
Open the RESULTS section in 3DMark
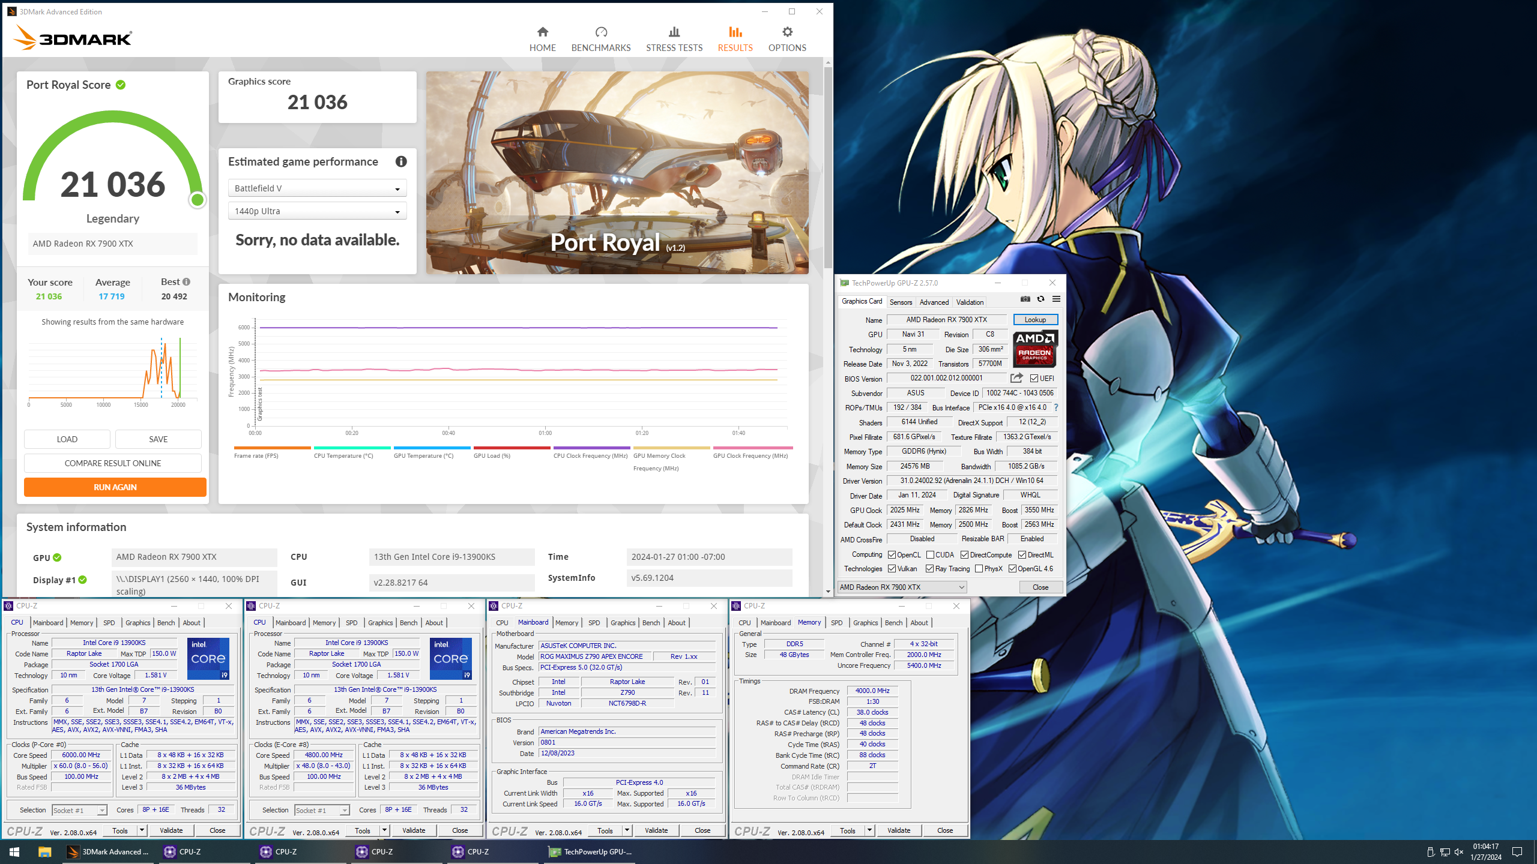pos(735,39)
